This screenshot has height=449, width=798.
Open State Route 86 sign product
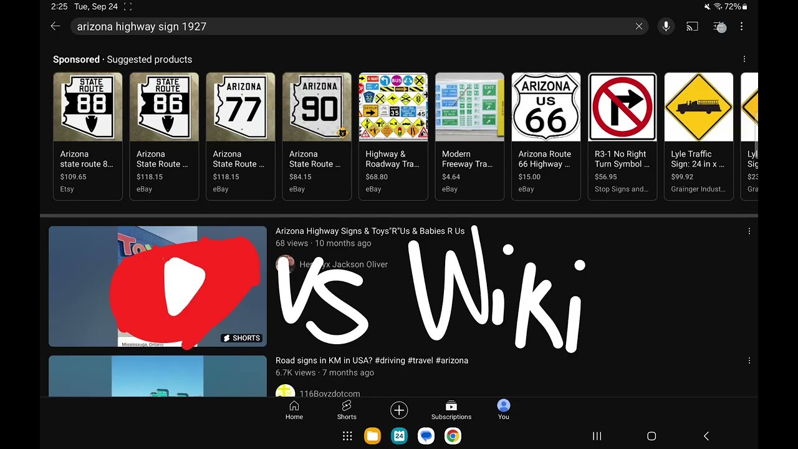point(164,136)
